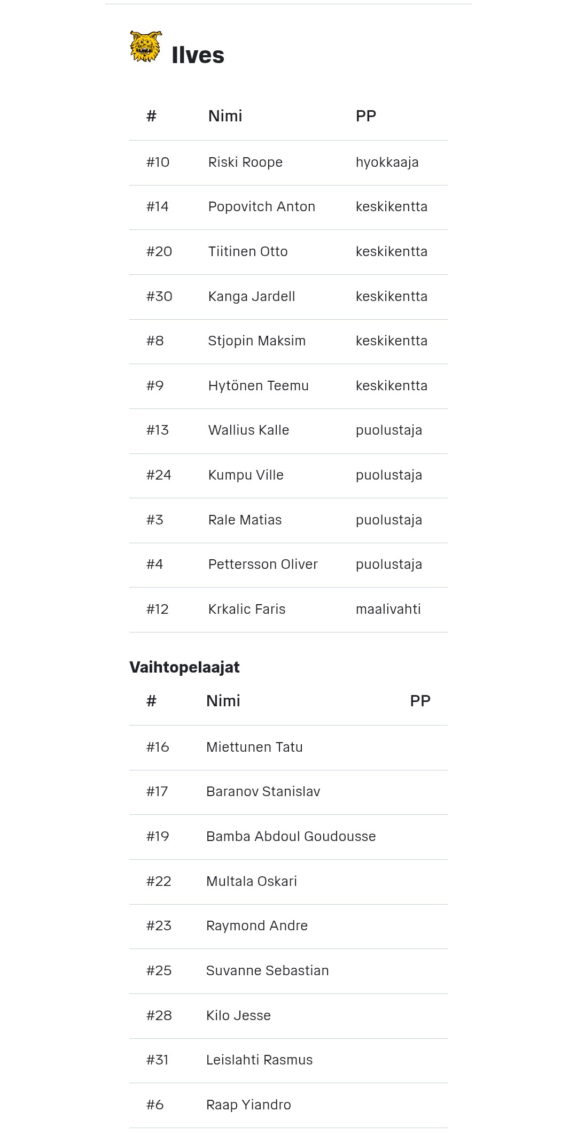Select substitute Leislahti Rasmus

pyautogui.click(x=259, y=1060)
